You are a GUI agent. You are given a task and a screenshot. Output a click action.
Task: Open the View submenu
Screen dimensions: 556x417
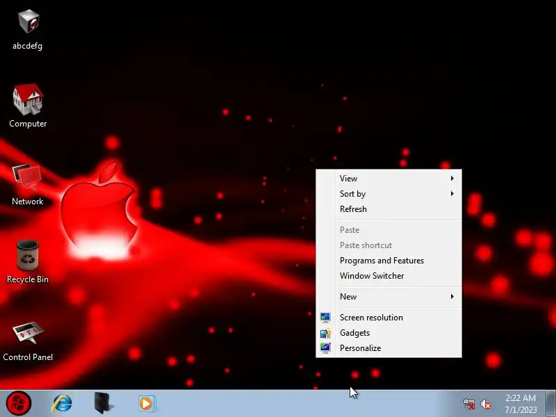(389, 179)
